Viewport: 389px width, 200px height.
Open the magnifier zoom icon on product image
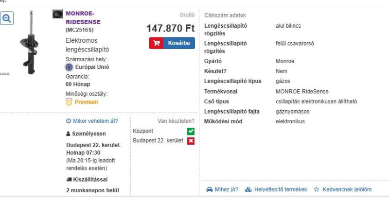(x=7, y=18)
